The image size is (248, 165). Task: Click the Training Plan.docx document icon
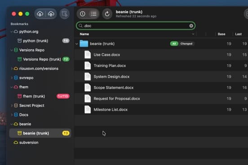(88, 65)
